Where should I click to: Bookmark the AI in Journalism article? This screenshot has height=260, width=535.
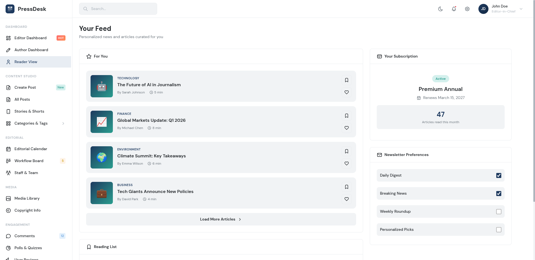click(347, 80)
